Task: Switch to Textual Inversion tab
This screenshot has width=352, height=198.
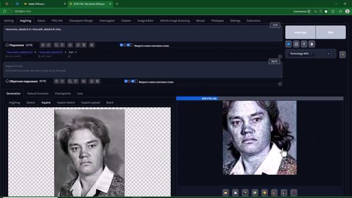Action: (38, 94)
